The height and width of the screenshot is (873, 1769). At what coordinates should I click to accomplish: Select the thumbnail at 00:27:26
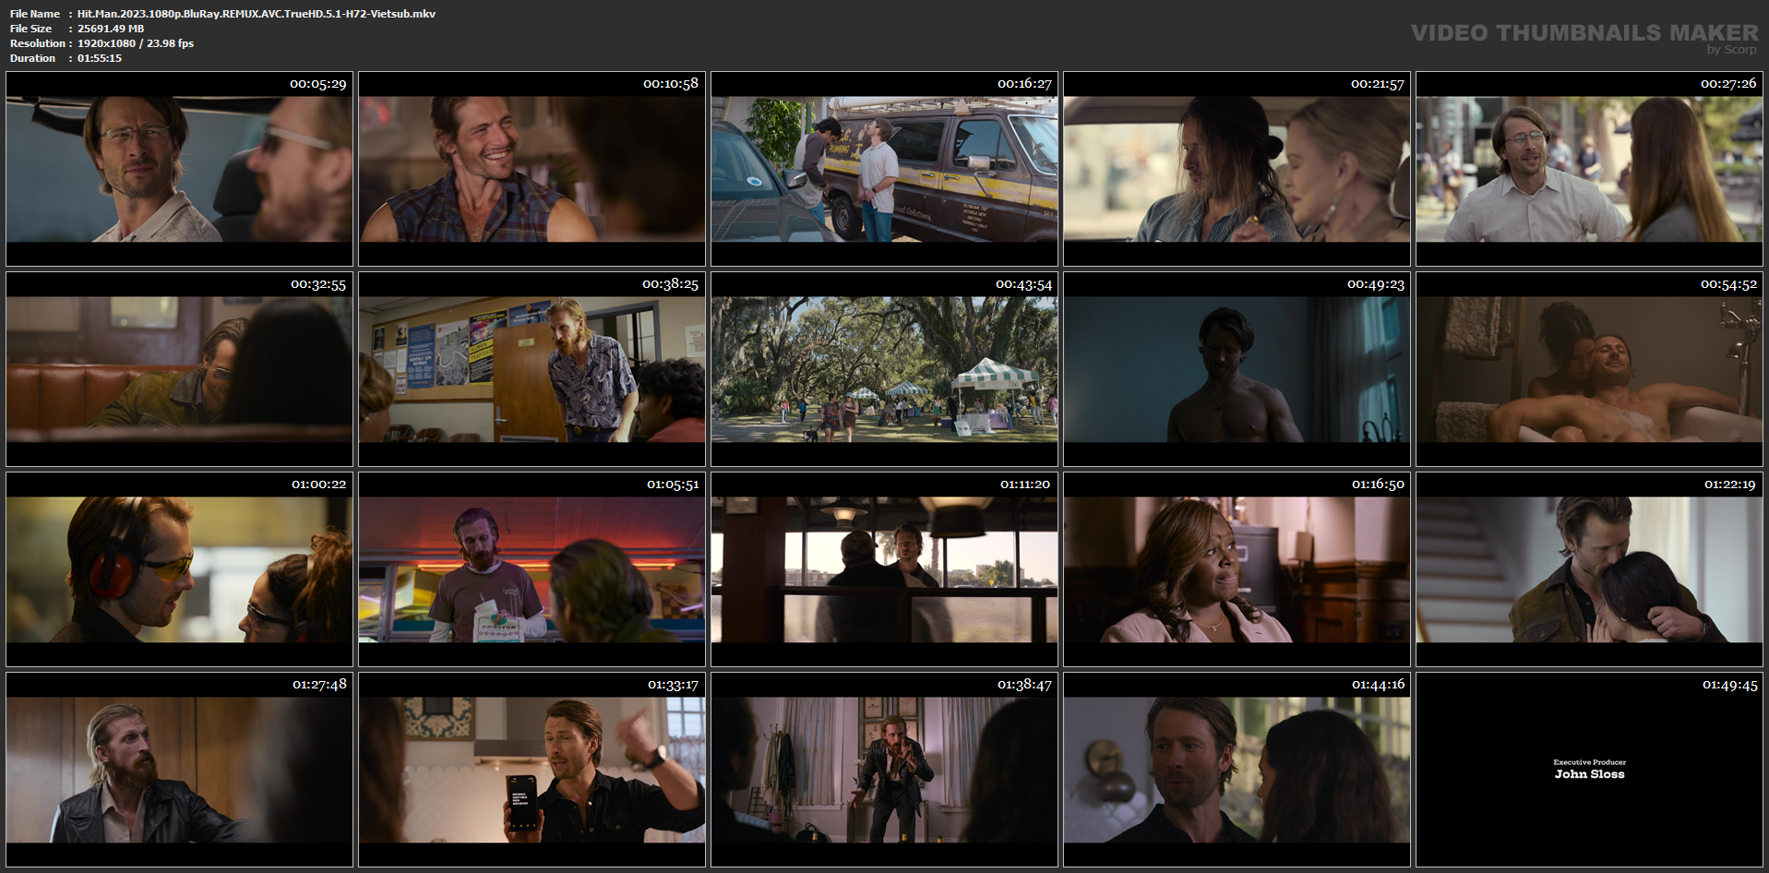[x=1589, y=169]
